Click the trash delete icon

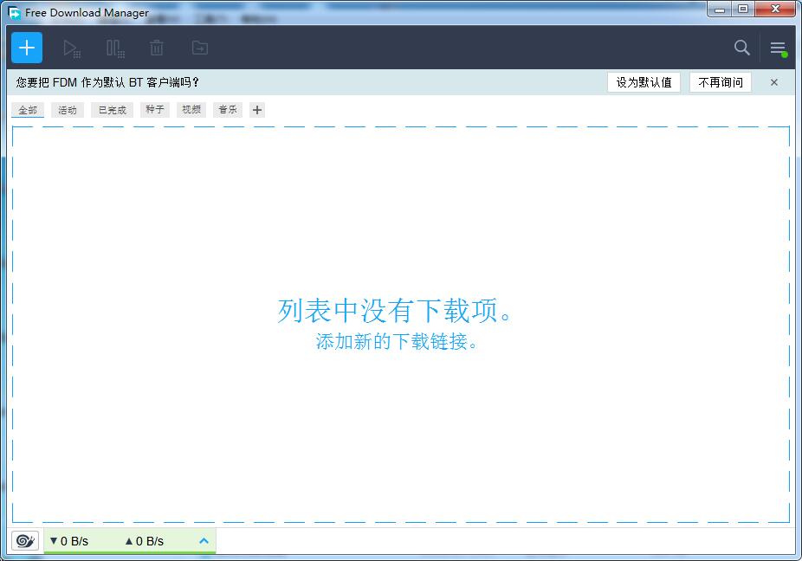click(x=157, y=48)
